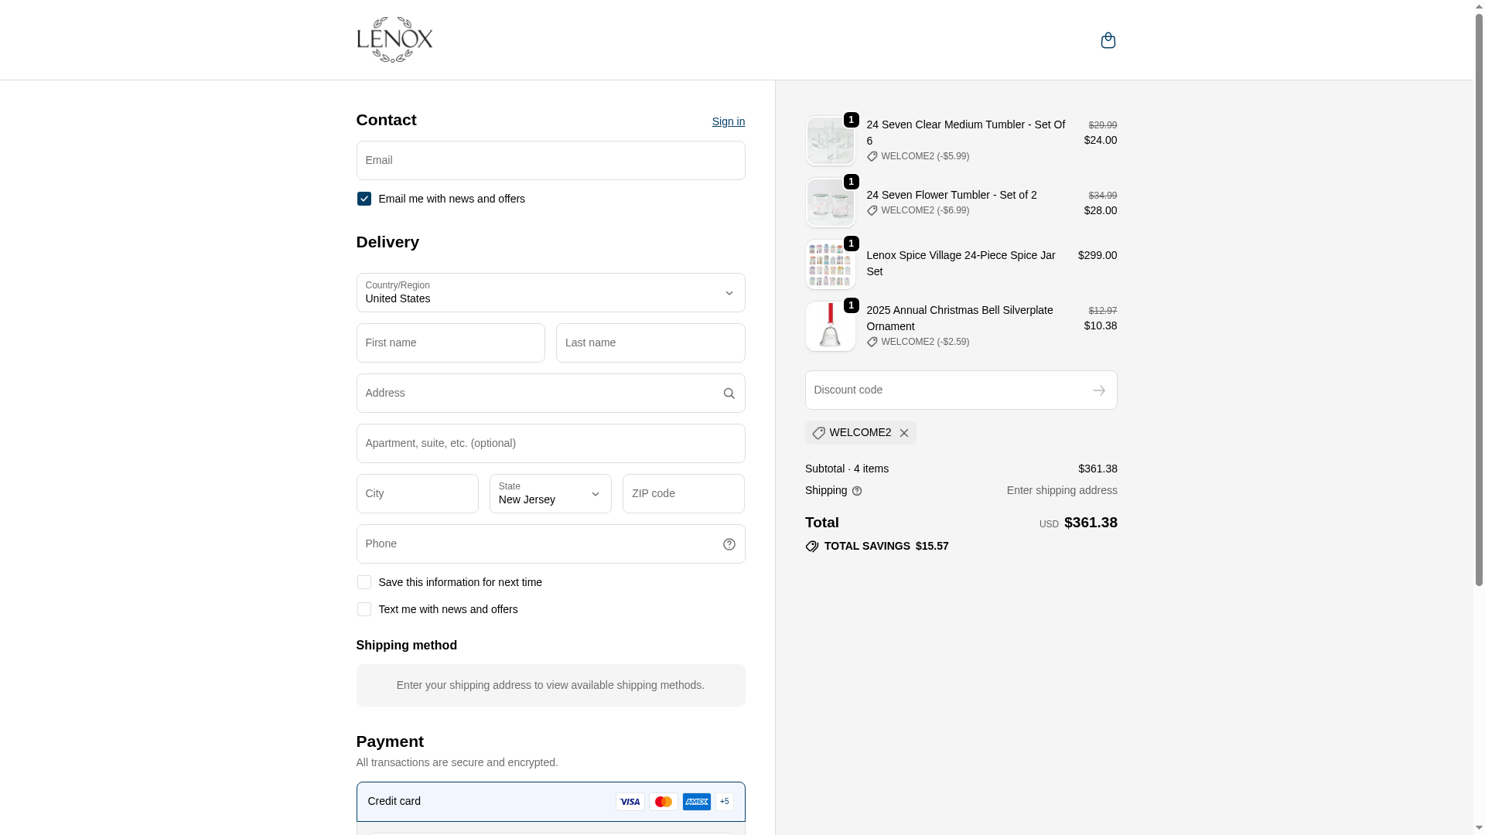The image size is (1485, 835).
Task: Enable Text me with news and offers
Action: 364,609
